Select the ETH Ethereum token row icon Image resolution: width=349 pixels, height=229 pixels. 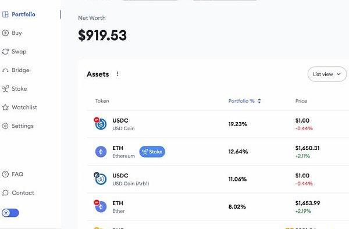pyautogui.click(x=101, y=152)
